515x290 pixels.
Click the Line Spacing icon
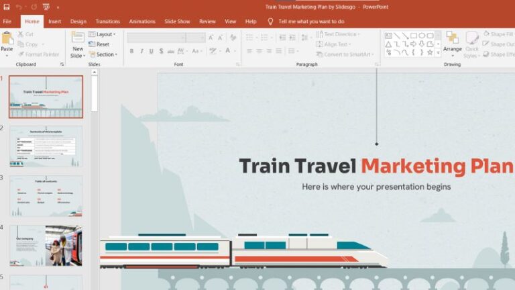(x=305, y=38)
